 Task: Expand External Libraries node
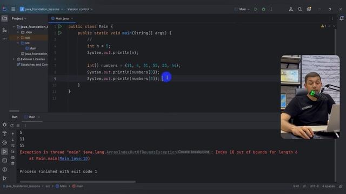(14, 59)
